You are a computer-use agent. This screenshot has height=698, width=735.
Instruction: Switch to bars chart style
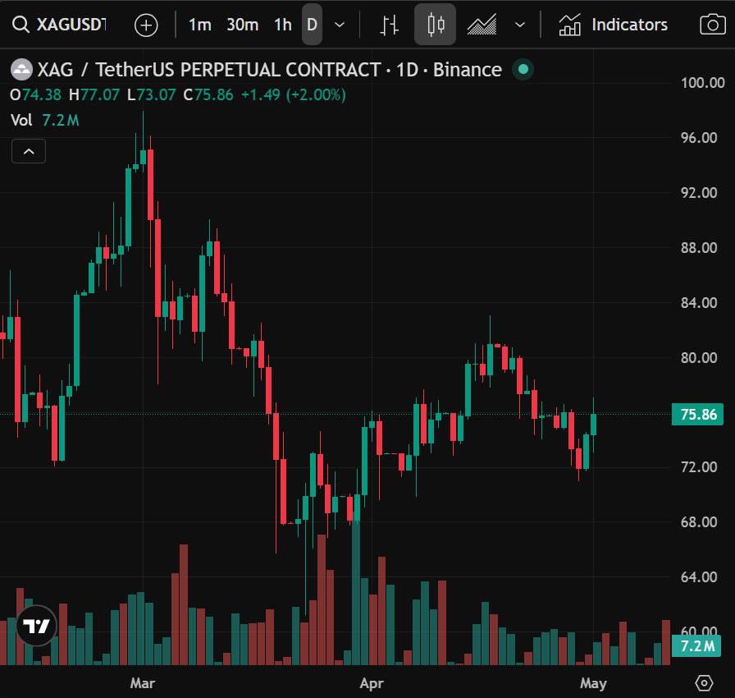pos(389,25)
